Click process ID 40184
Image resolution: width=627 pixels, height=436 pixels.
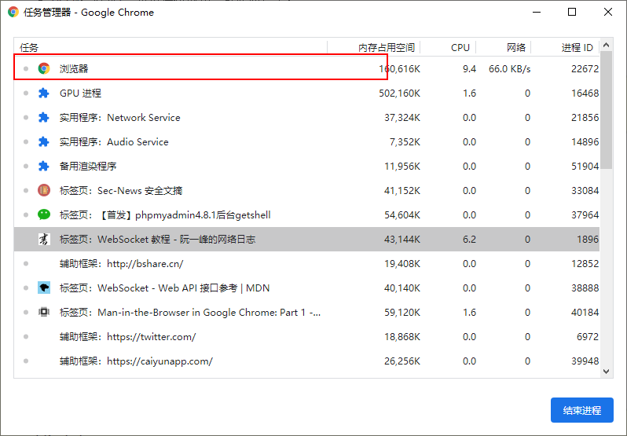(585, 313)
